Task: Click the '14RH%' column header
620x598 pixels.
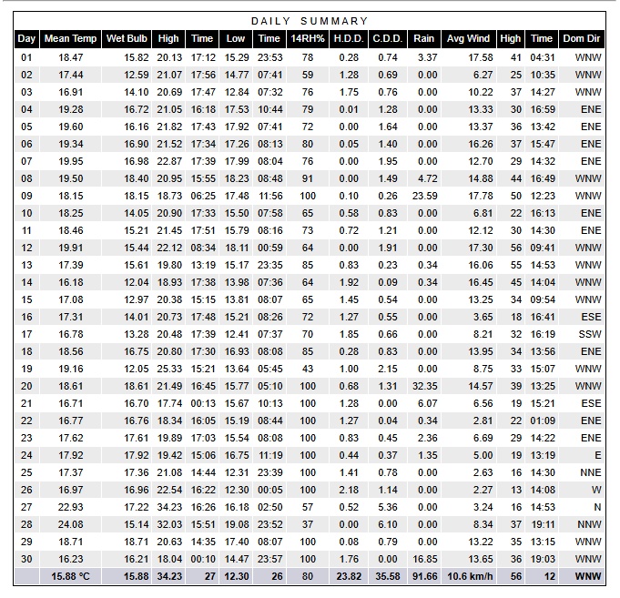Action: point(308,39)
